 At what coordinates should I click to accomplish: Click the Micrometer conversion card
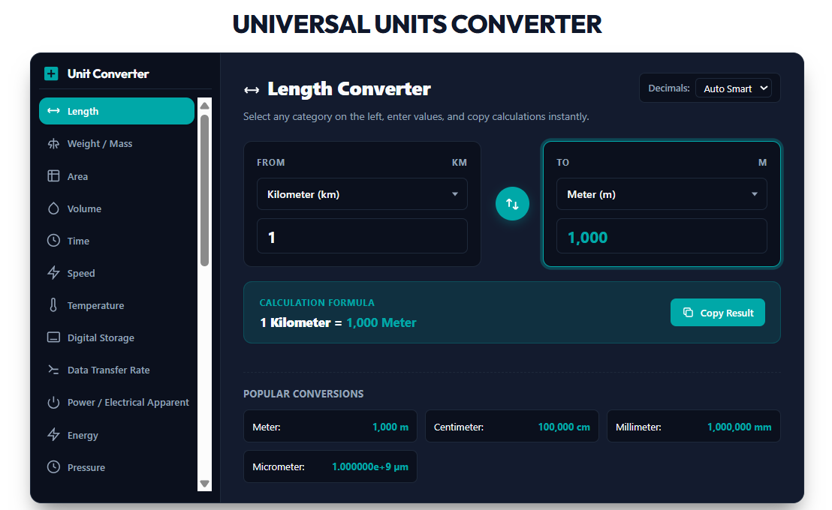(x=330, y=466)
